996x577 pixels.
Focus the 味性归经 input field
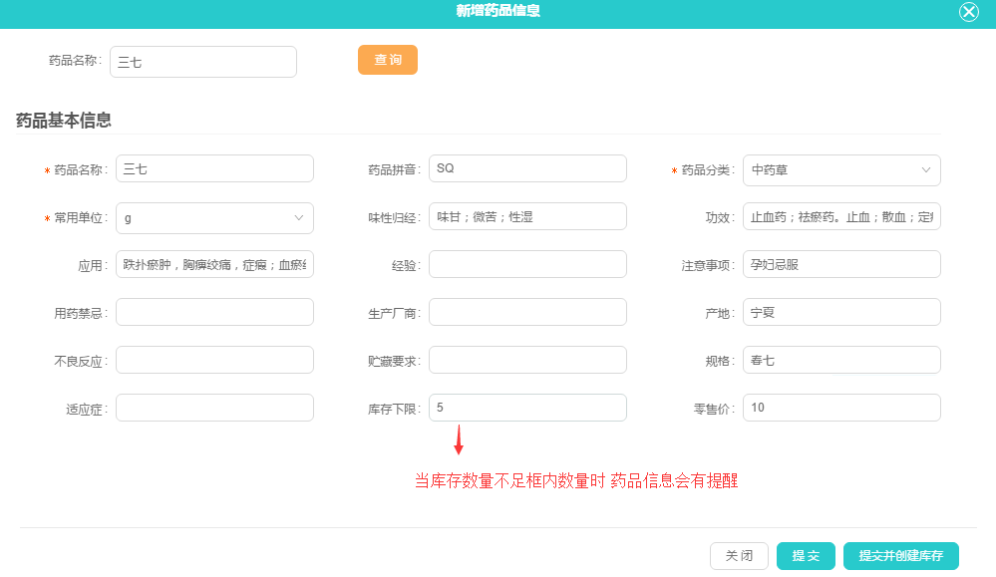(x=527, y=216)
